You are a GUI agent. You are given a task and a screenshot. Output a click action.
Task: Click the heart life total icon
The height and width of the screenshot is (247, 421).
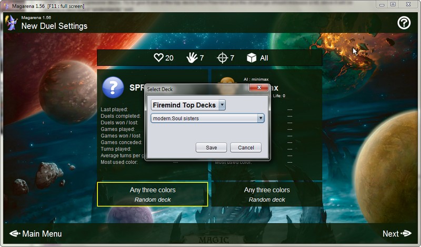pyautogui.click(x=158, y=57)
